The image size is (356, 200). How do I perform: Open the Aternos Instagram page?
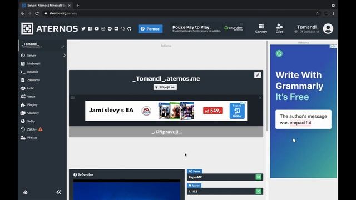coord(103,29)
